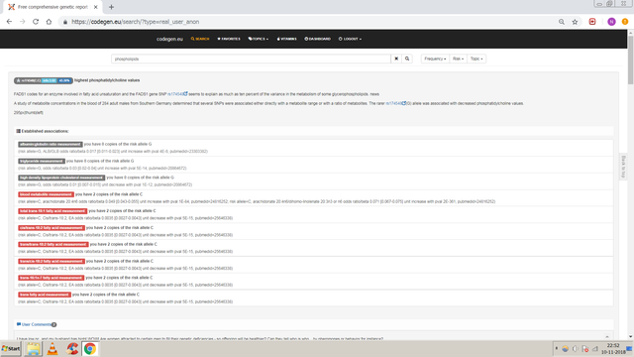The width and height of the screenshot is (634, 357).
Task: Close the genetic report tab
Action: (x=95, y=7)
